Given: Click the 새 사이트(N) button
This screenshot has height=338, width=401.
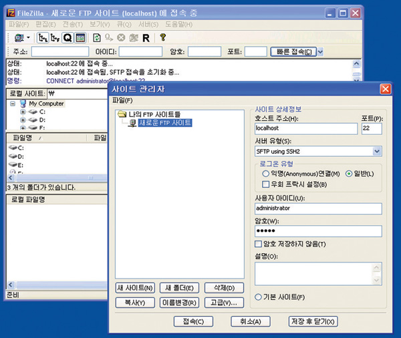Looking at the screenshot, I should [135, 288].
